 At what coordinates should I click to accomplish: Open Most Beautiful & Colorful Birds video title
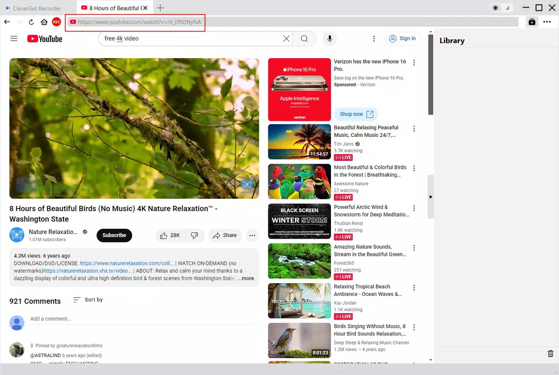[x=370, y=171]
